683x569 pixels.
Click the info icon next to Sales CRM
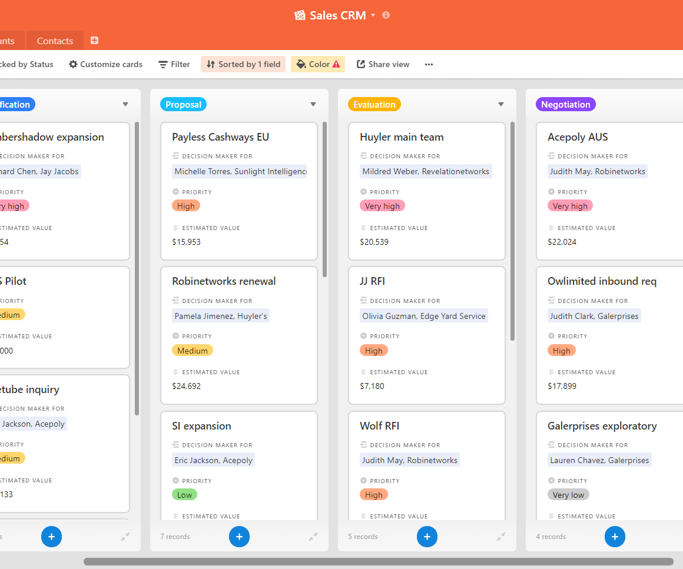point(386,15)
